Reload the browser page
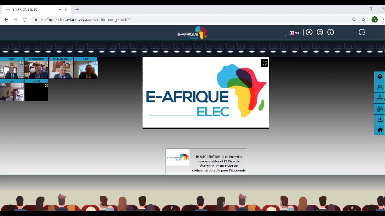Image resolution: width=385 pixels, height=216 pixels. pyautogui.click(x=25, y=19)
